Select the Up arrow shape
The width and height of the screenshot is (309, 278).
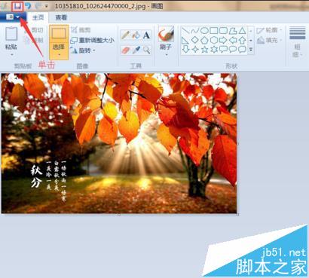click(242, 40)
